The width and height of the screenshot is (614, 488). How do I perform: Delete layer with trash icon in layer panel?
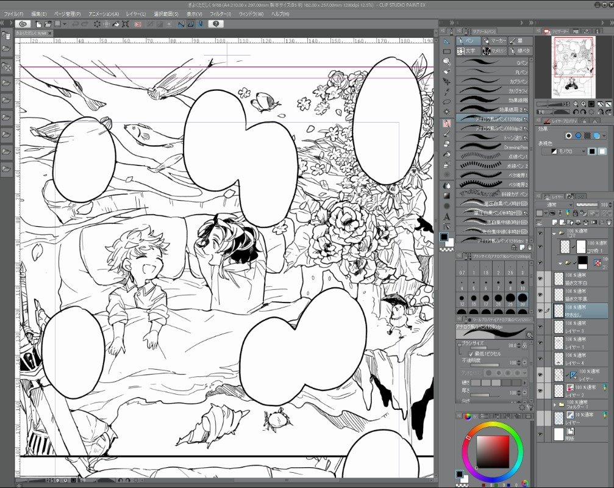609,223
